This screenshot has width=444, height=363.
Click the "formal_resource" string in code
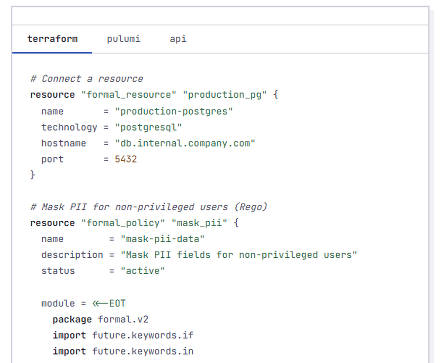point(129,95)
